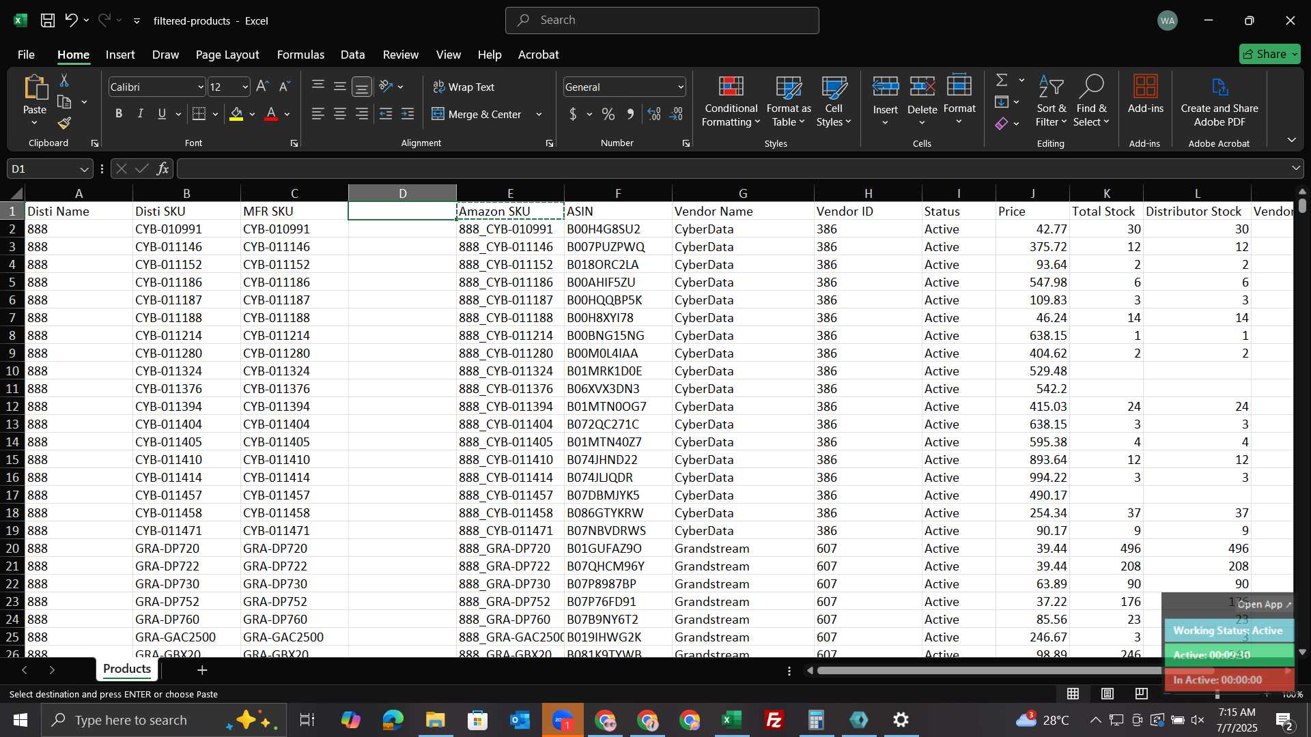
Task: Expand Merge & Center dropdown arrow
Action: (x=539, y=114)
